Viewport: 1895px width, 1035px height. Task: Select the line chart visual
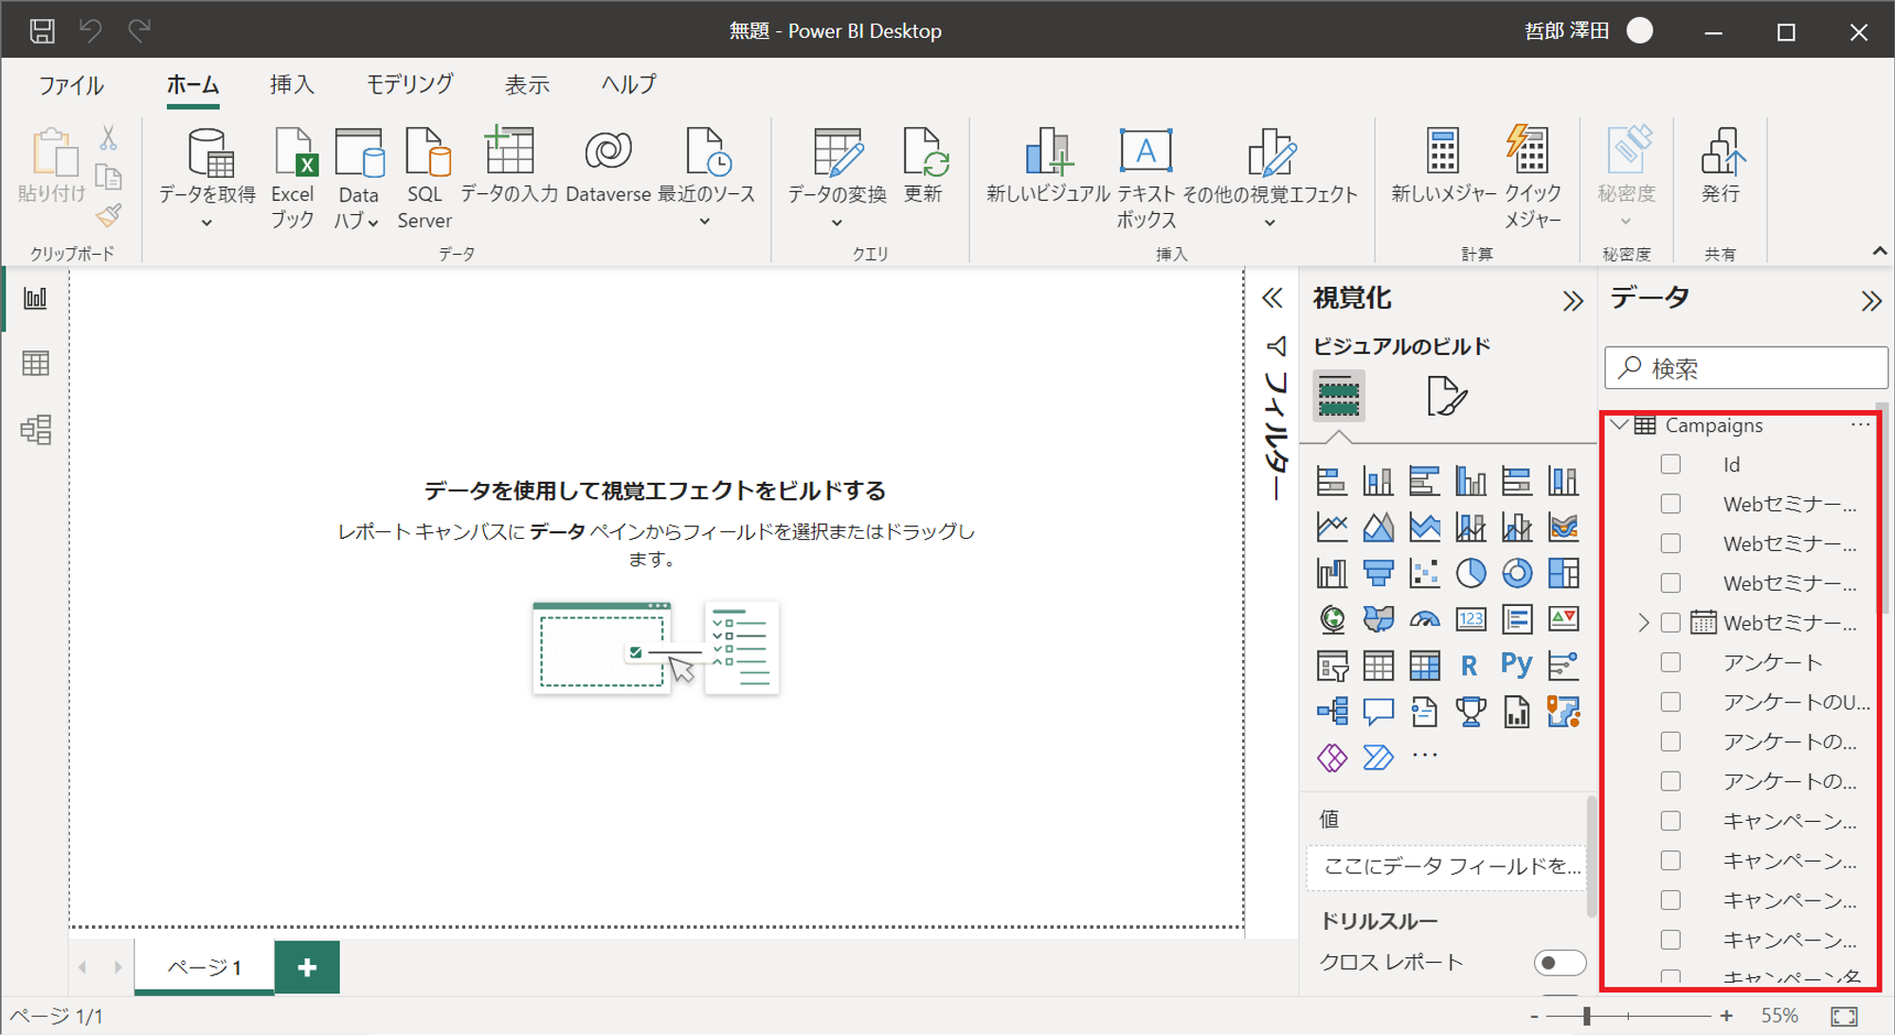1332,526
